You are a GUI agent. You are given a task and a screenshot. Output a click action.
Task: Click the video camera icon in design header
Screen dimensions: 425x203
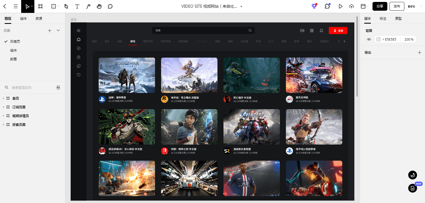pyautogui.click(x=302, y=30)
